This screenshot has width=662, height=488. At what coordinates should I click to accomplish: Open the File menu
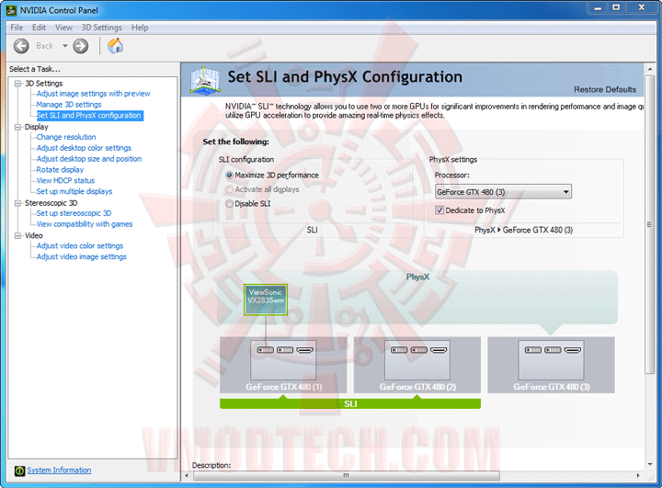[x=17, y=28]
